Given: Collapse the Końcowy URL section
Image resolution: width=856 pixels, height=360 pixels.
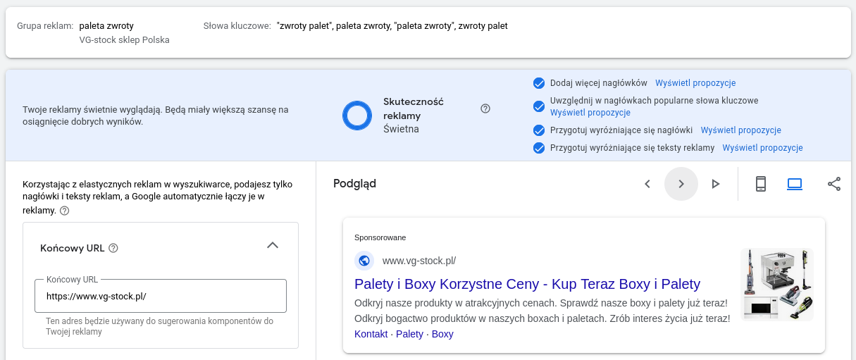Looking at the screenshot, I should [x=273, y=245].
